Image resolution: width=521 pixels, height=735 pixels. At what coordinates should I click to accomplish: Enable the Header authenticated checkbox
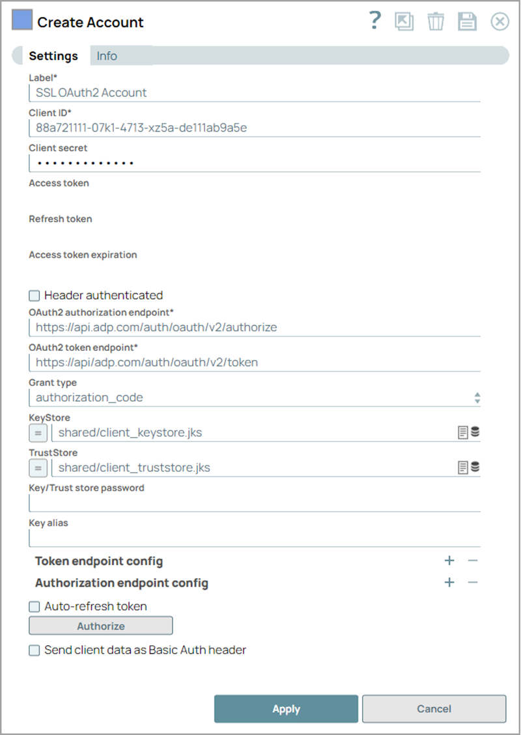(35, 296)
